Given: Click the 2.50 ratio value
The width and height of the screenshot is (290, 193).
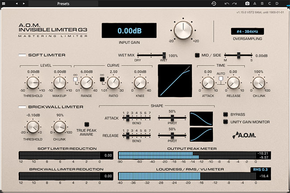Looking at the screenshot, I should tap(114, 72).
